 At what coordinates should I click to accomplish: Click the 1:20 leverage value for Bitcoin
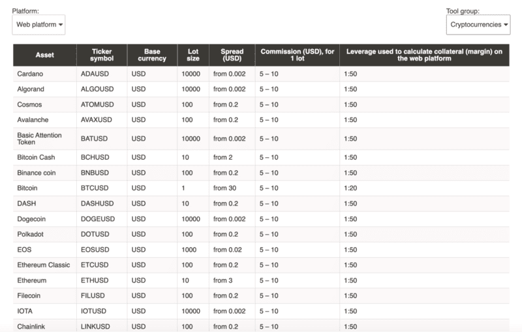click(350, 189)
